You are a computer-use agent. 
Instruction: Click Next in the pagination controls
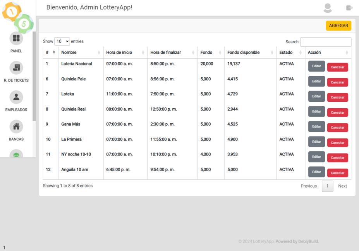coord(342,186)
